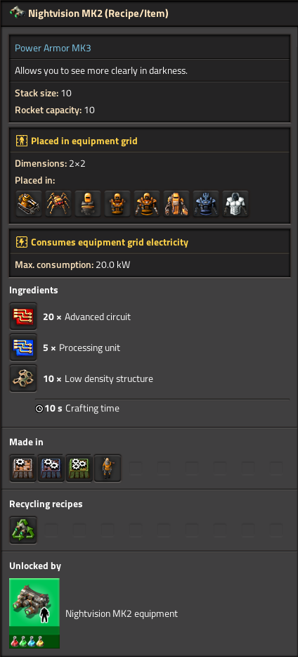Click the white mech armor icon

click(x=235, y=203)
